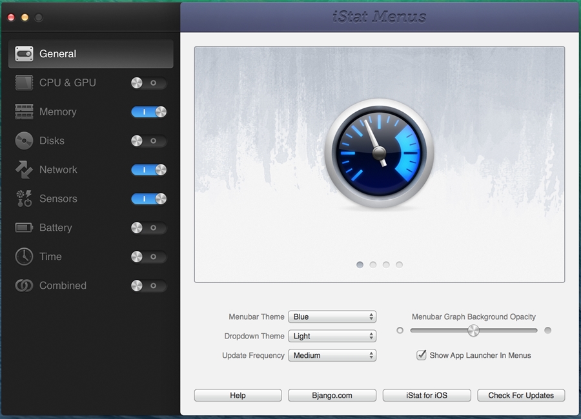The width and height of the screenshot is (581, 419).
Task: Enable the Disks switch
Action: [148, 141]
